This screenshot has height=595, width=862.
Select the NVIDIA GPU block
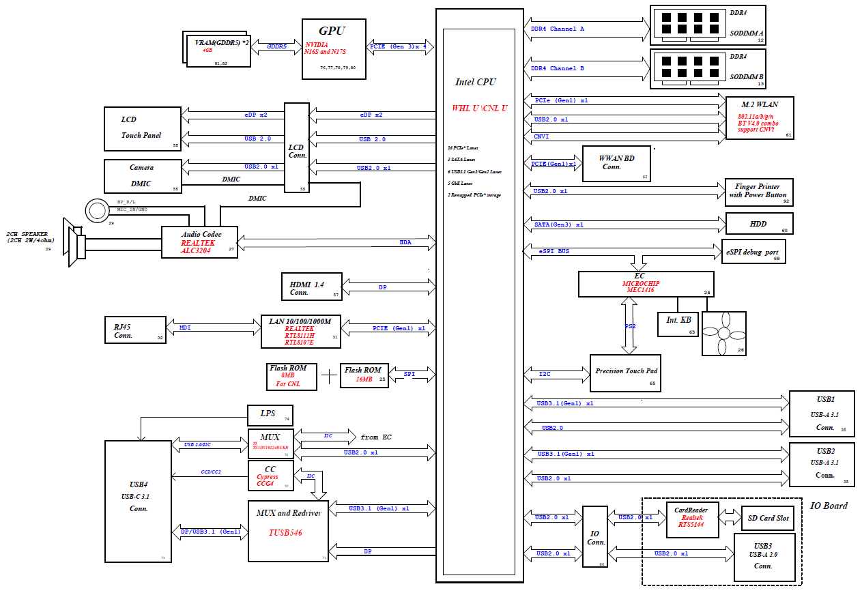[334, 49]
